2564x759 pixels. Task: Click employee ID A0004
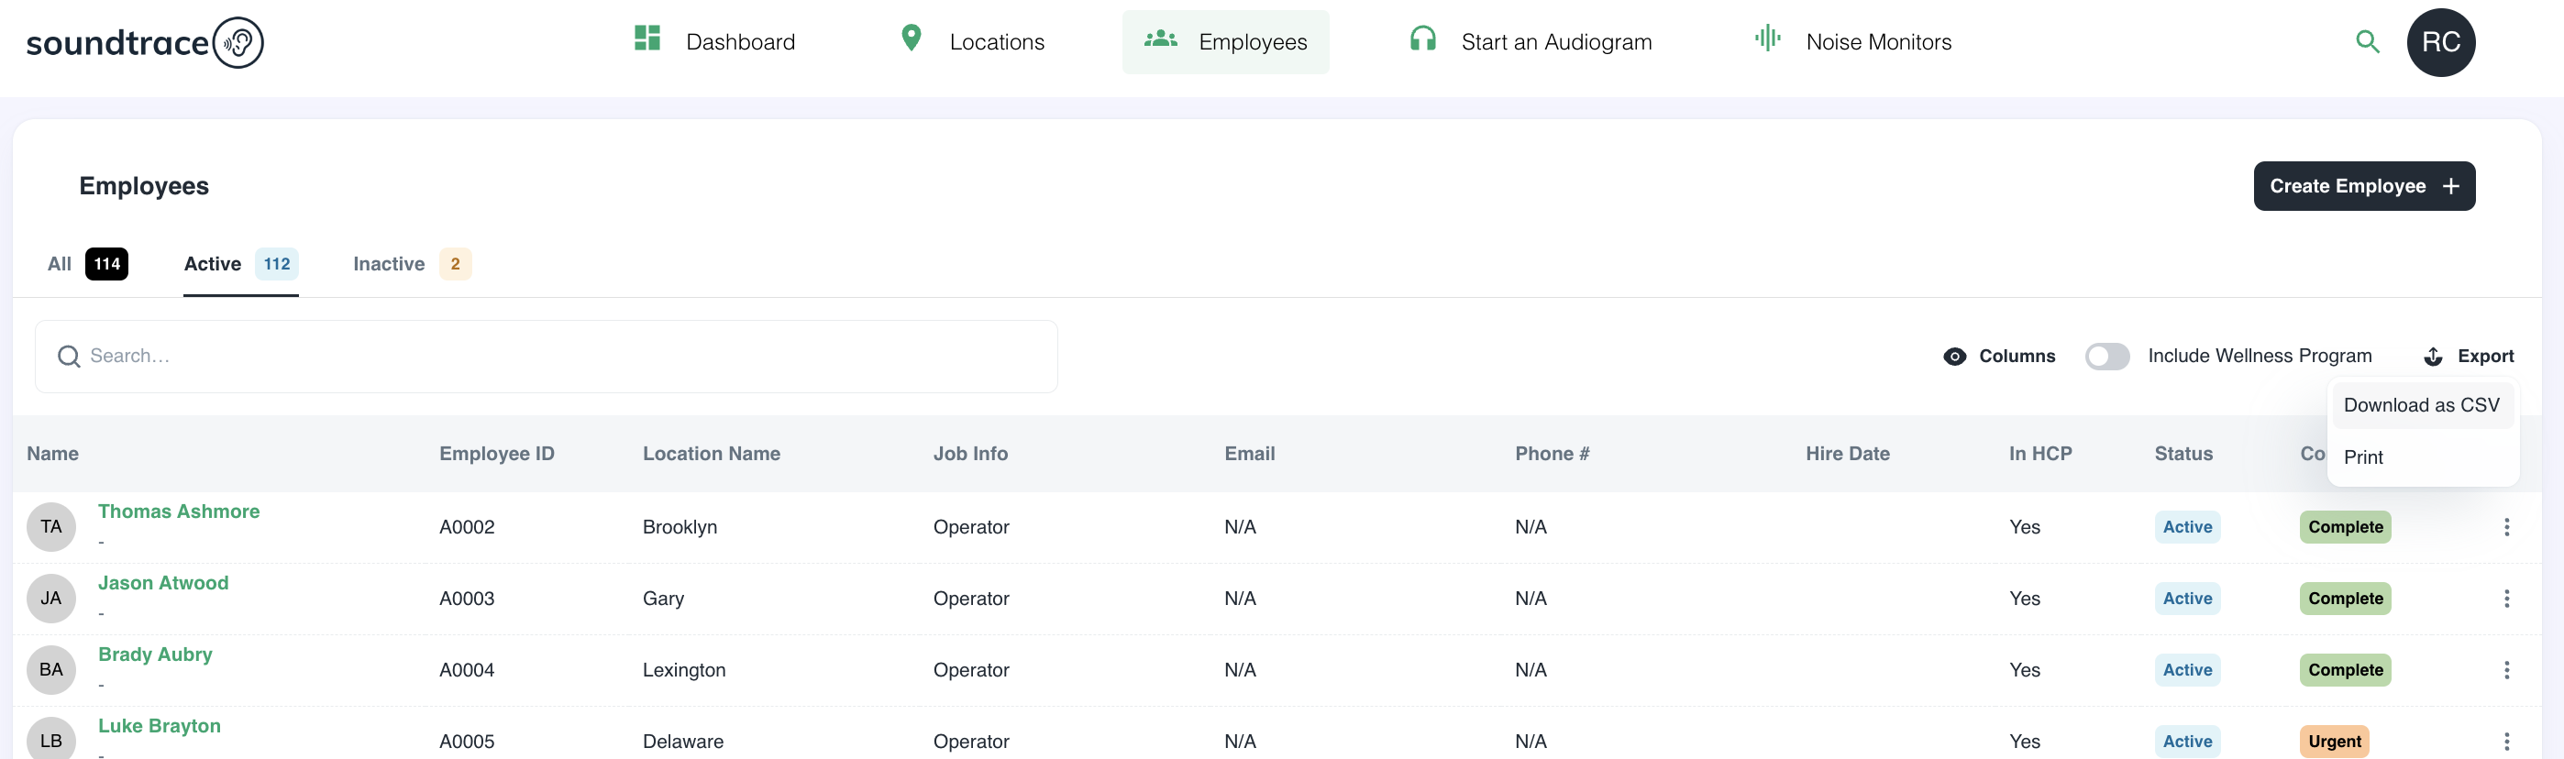tap(467, 670)
